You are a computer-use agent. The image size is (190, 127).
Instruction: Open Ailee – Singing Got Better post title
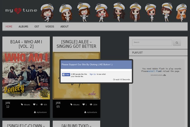(76, 44)
